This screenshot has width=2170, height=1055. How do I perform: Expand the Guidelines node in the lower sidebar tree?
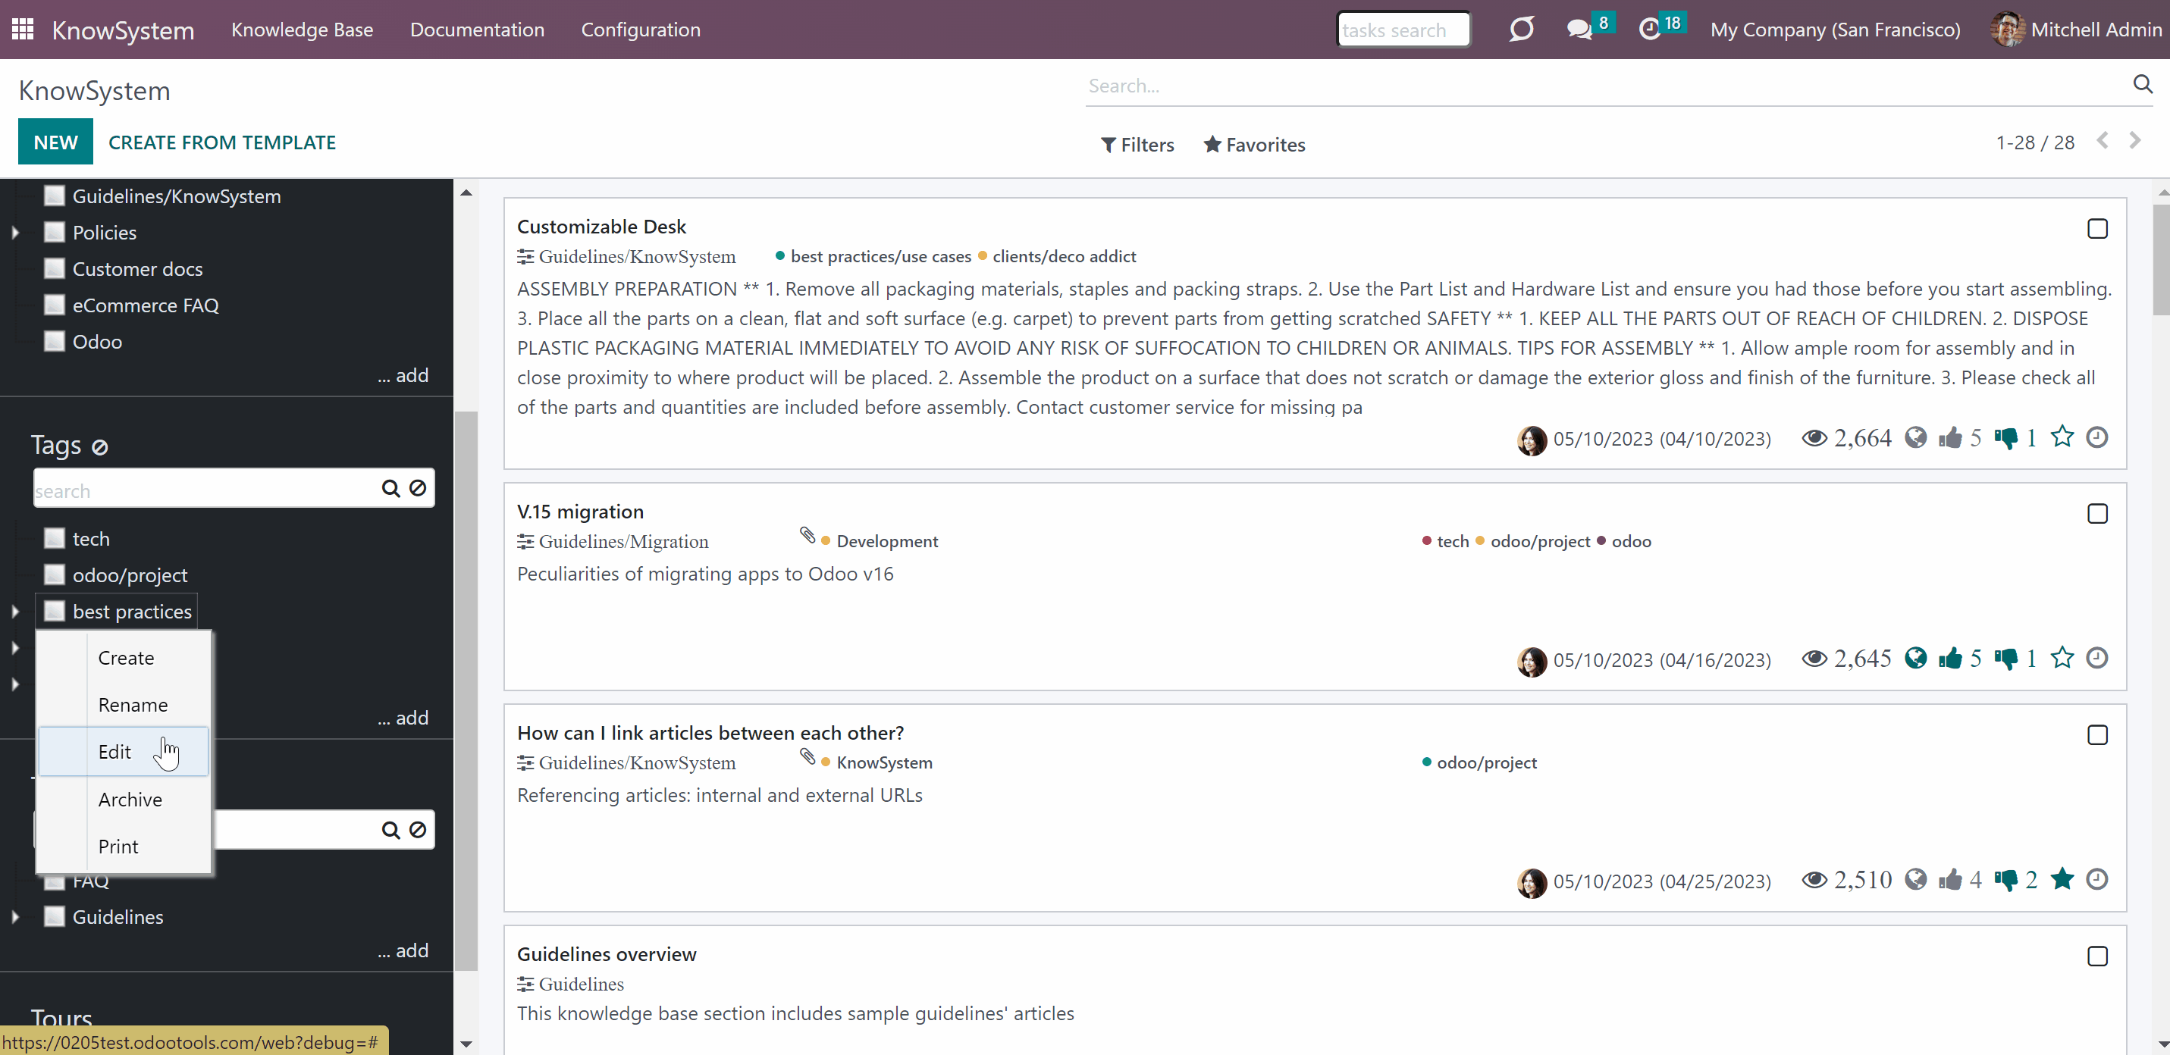click(x=15, y=917)
